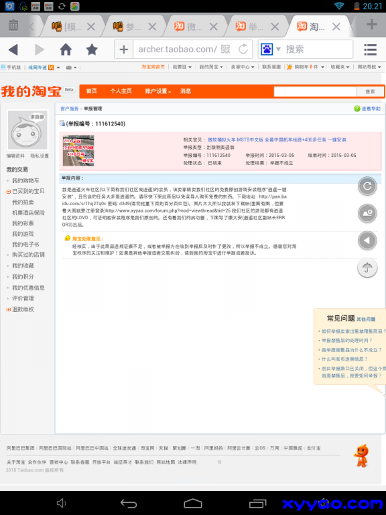Open 机票酒店保险 in the sidebar
The image size is (386, 515).
point(29,213)
